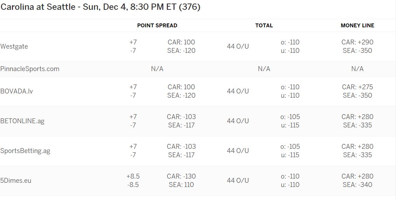Viewport: 396px width, 201px height.
Task: Open the PinnacleSports.com row label
Action: click(x=30, y=69)
